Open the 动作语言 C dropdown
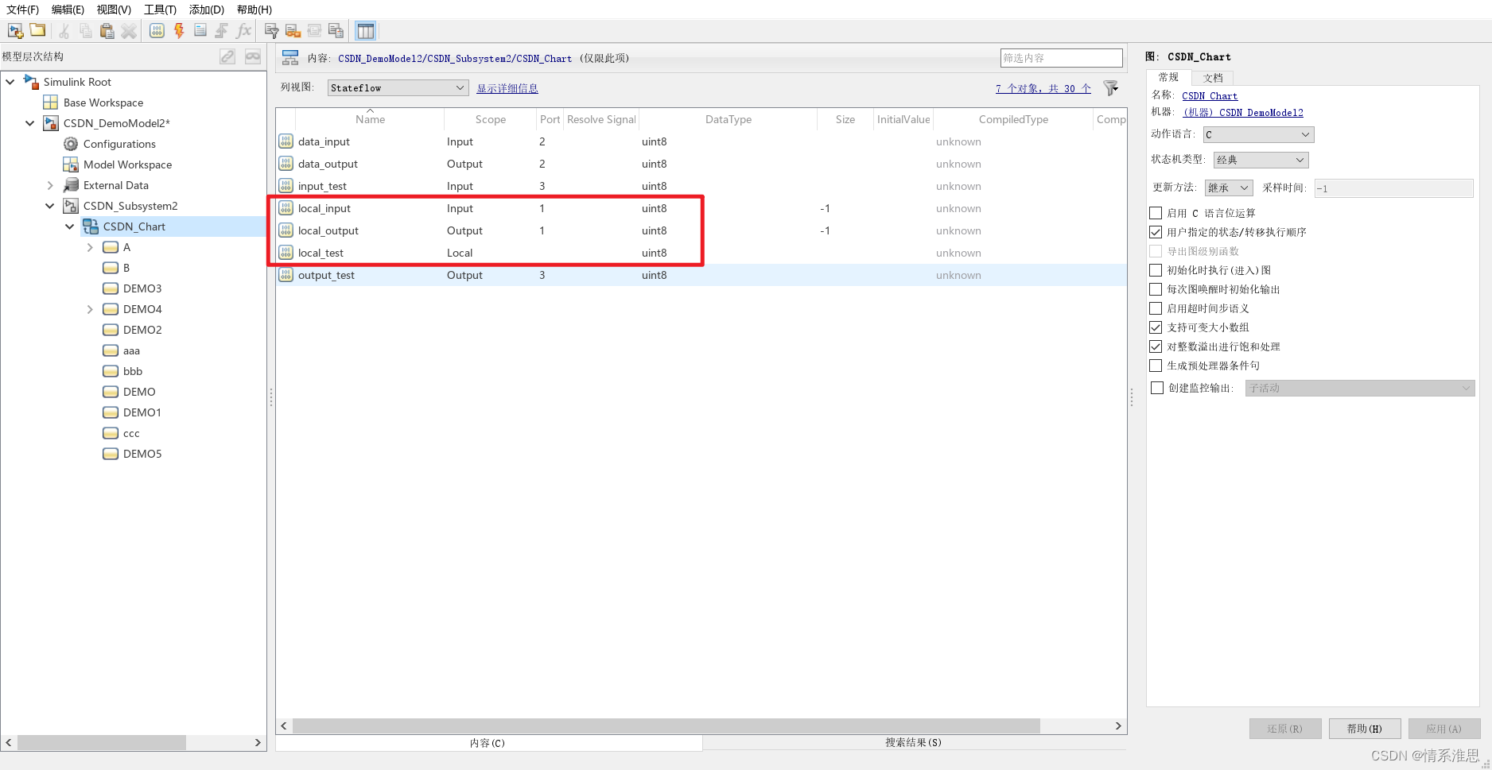Image resolution: width=1492 pixels, height=770 pixels. coord(1258,135)
